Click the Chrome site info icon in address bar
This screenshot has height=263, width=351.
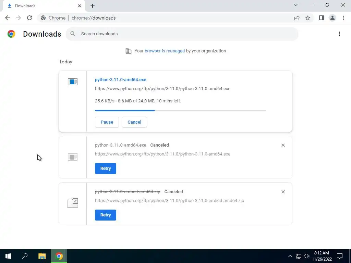43,18
